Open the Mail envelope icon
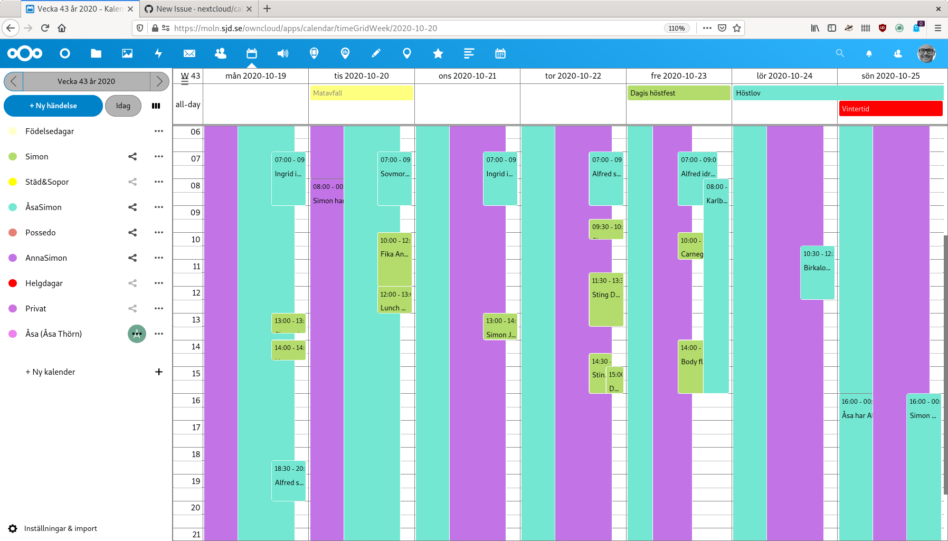Viewport: 948px width, 541px height. point(189,53)
